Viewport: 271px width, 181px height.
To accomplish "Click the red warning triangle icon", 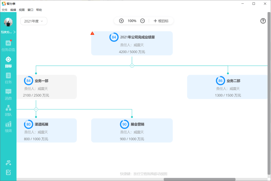I will [92, 33].
